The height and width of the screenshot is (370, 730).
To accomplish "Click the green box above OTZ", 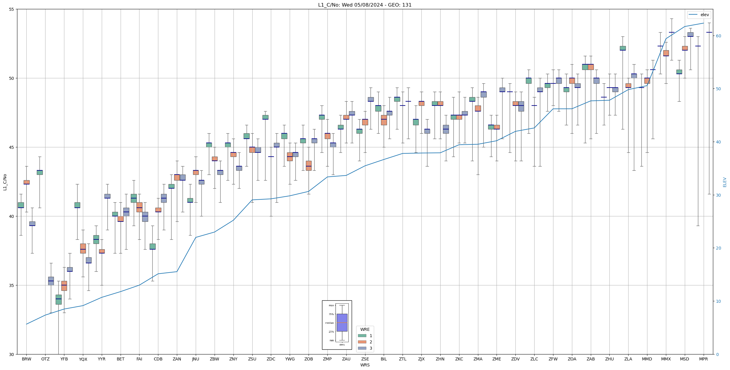I will pos(40,172).
